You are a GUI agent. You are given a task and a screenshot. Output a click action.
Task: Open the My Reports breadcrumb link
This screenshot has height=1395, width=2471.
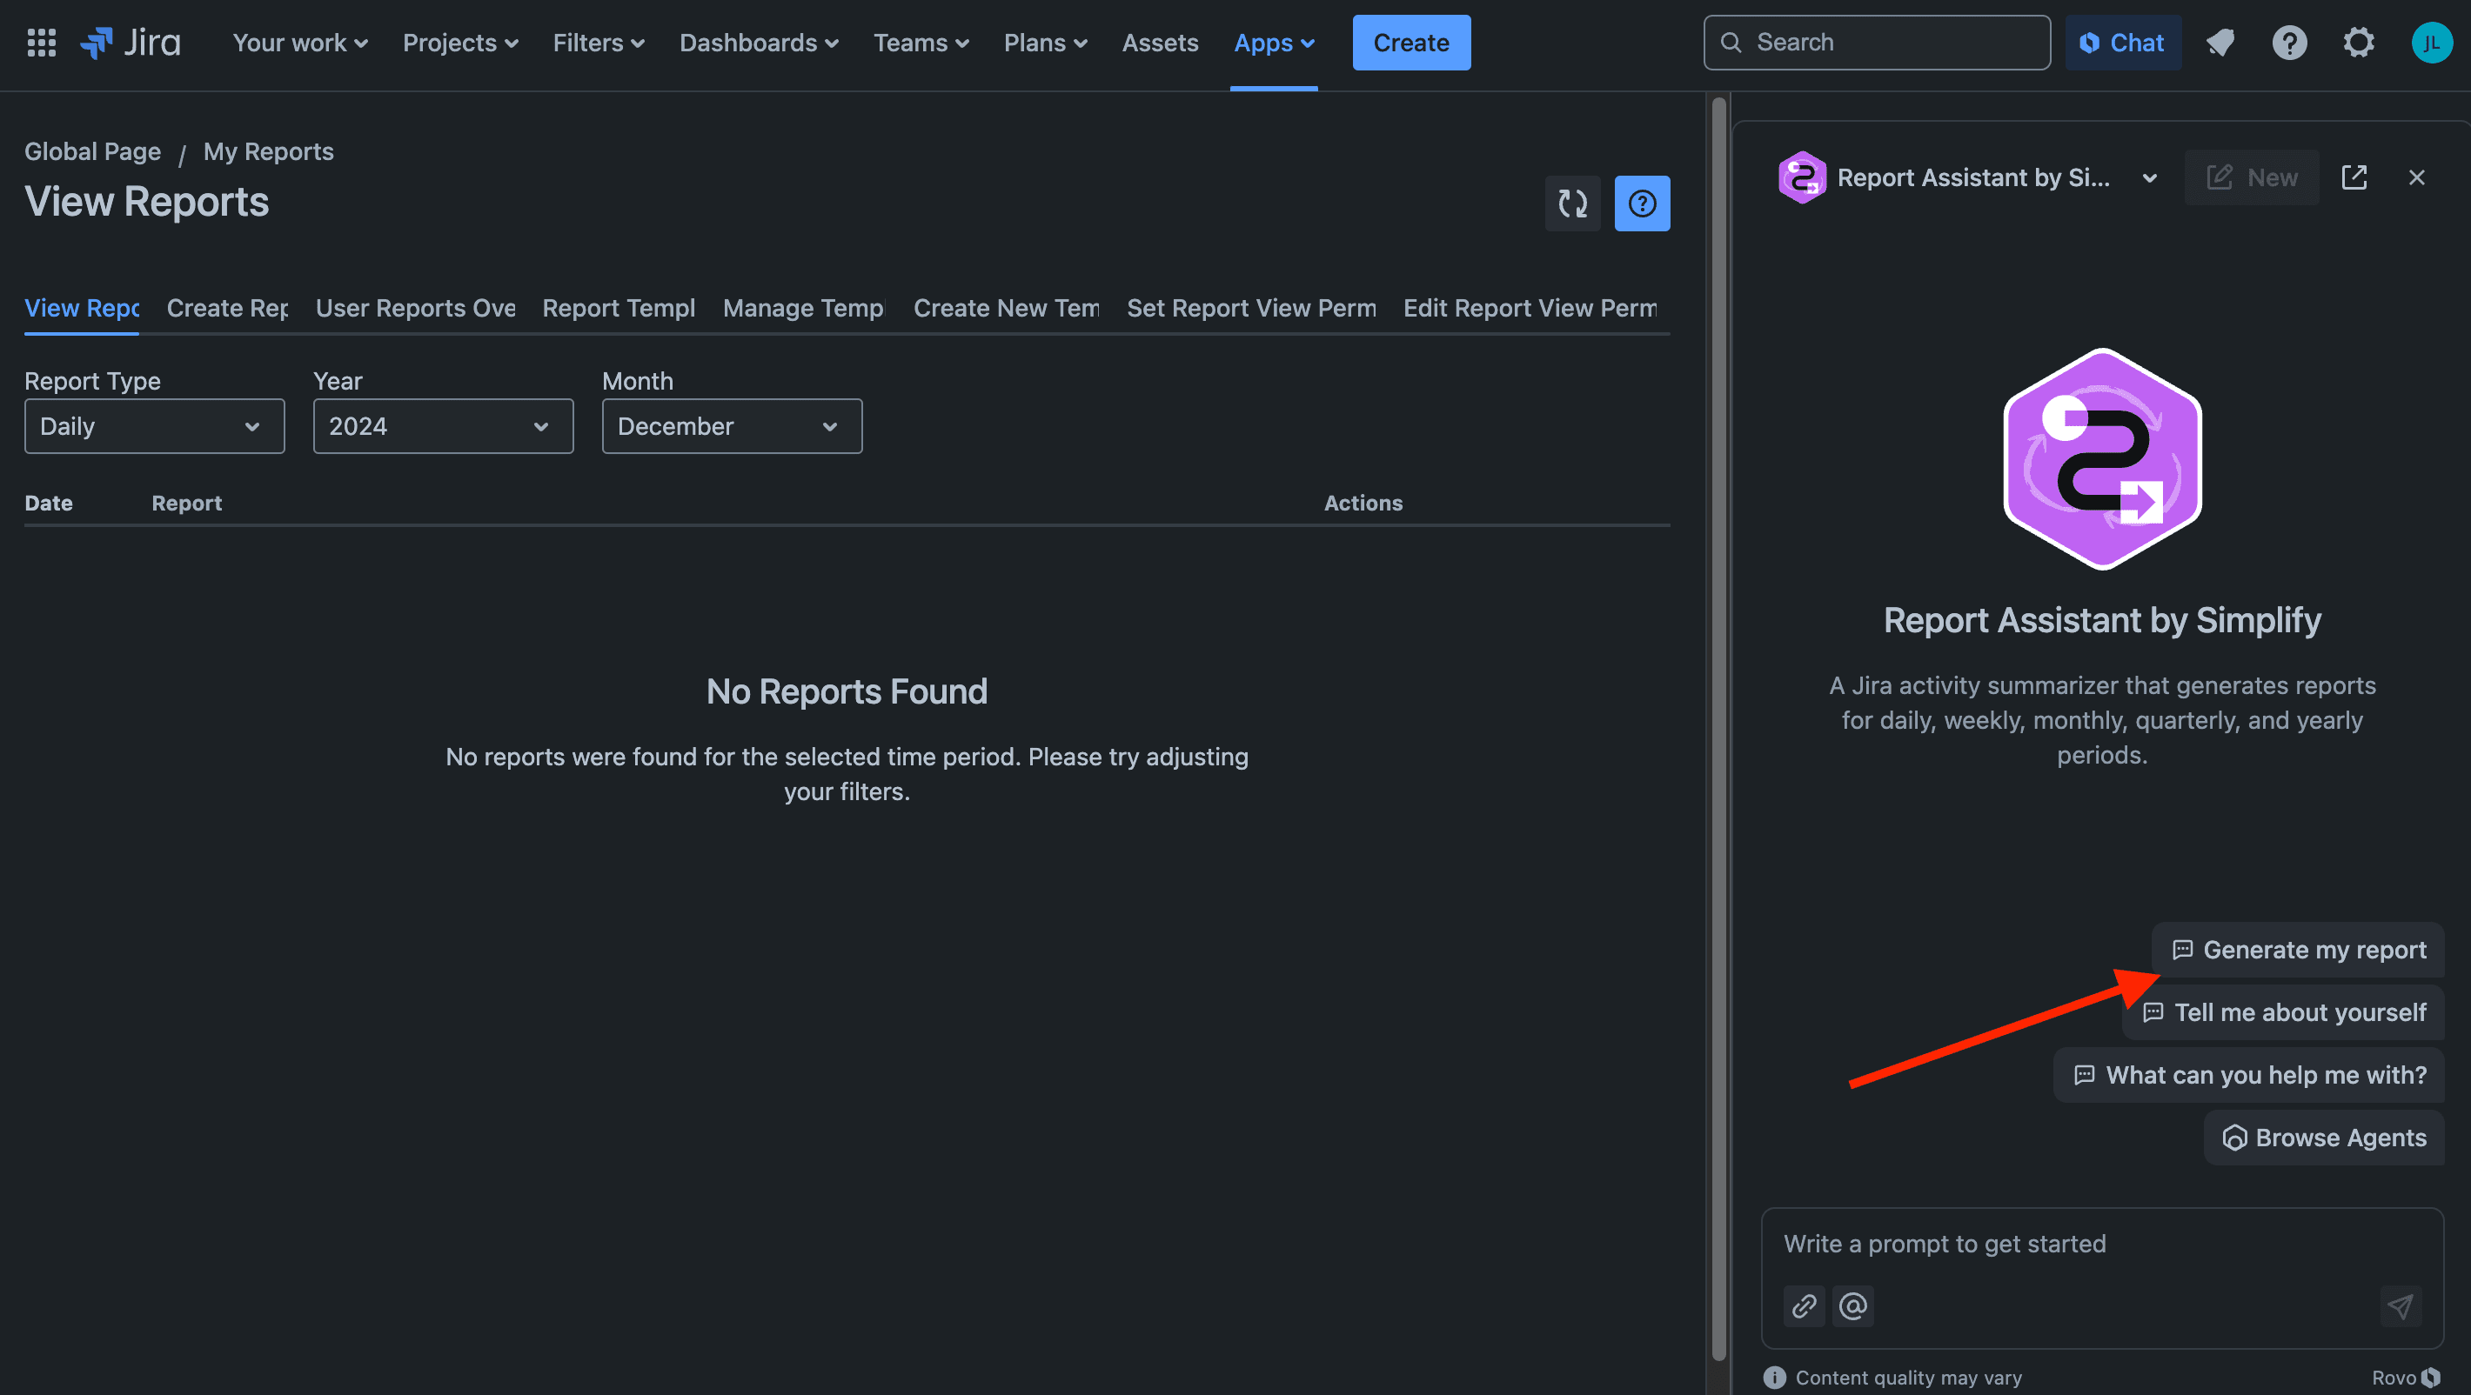pos(269,151)
